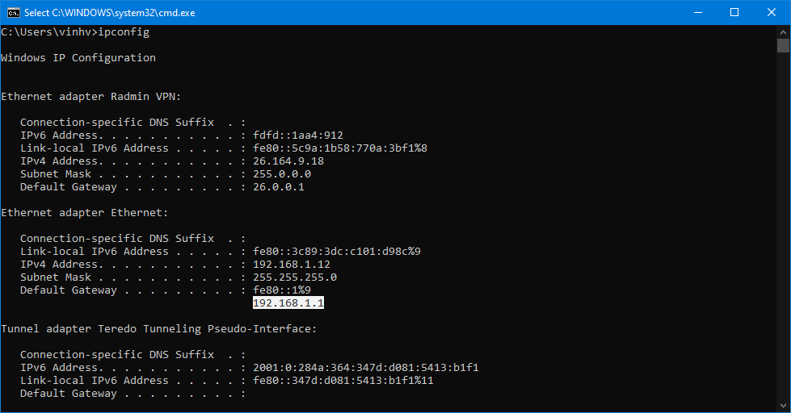The height and width of the screenshot is (413, 791).
Task: Click the Ethernet IPv4 address 192.168.1.12
Action: coord(292,265)
